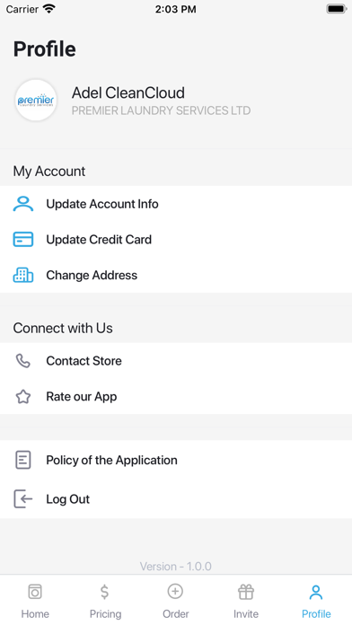The height and width of the screenshot is (625, 352).
Task: Tap the building icon for Change Address
Action: pyautogui.click(x=23, y=275)
